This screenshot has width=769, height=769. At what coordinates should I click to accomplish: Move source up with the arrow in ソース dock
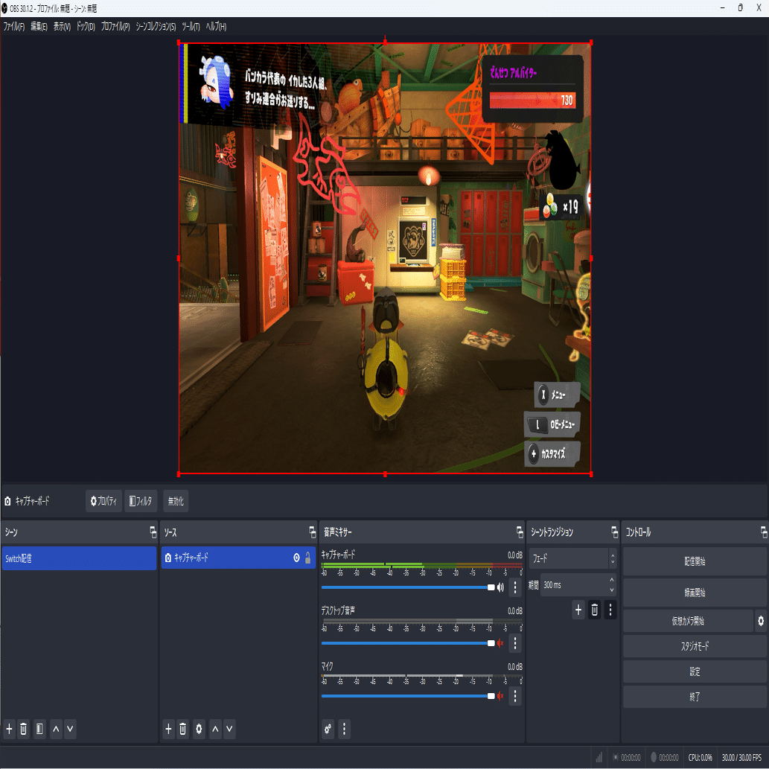click(215, 729)
